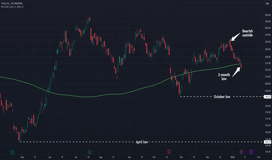Click the May date axis label
This screenshot has height=160, width=272.
pyautogui.click(x=22, y=157)
